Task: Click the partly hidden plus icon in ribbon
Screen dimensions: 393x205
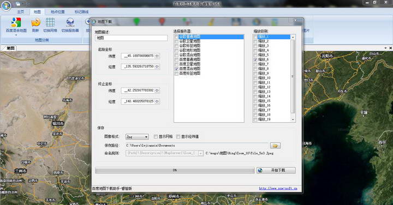Action: 87,21
